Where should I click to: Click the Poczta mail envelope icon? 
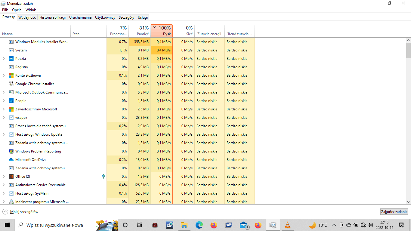click(11, 59)
